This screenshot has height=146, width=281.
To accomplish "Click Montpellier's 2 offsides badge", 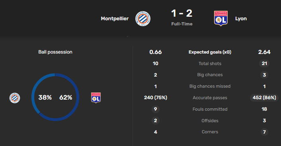I will tap(155, 121).
